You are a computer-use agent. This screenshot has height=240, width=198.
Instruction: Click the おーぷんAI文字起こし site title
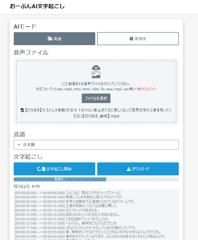[37, 6]
